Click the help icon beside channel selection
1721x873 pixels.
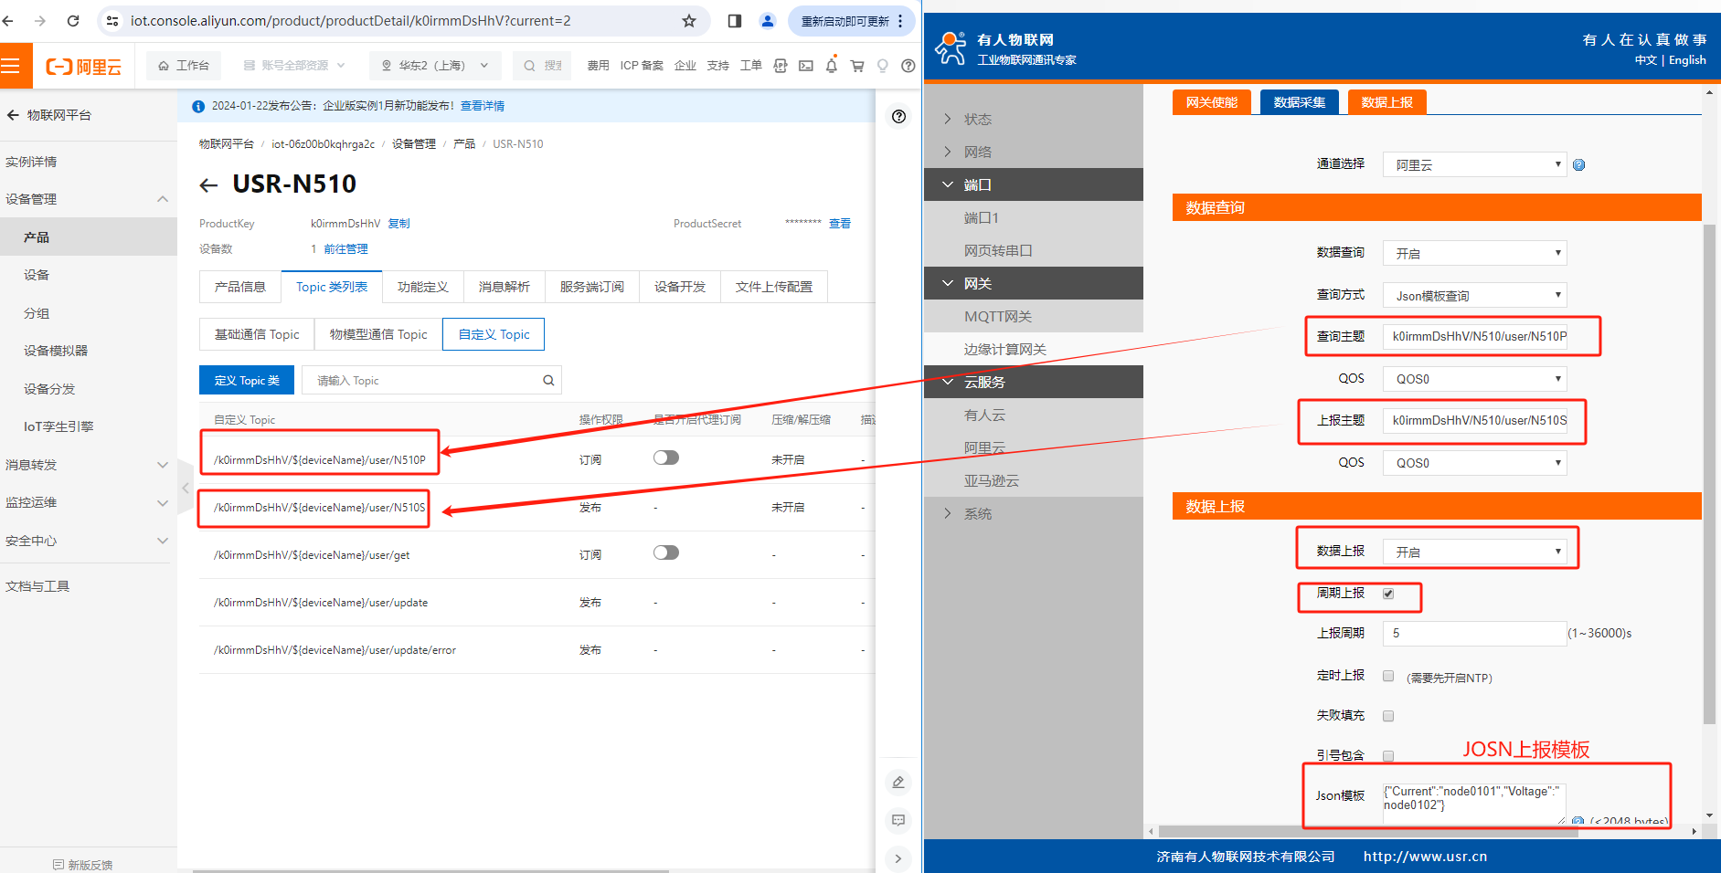[x=1578, y=165]
